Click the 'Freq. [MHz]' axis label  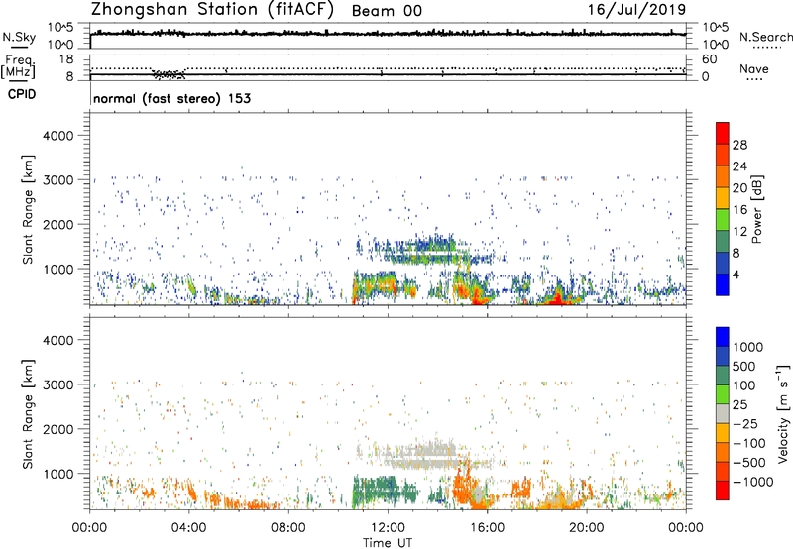pos(19,67)
